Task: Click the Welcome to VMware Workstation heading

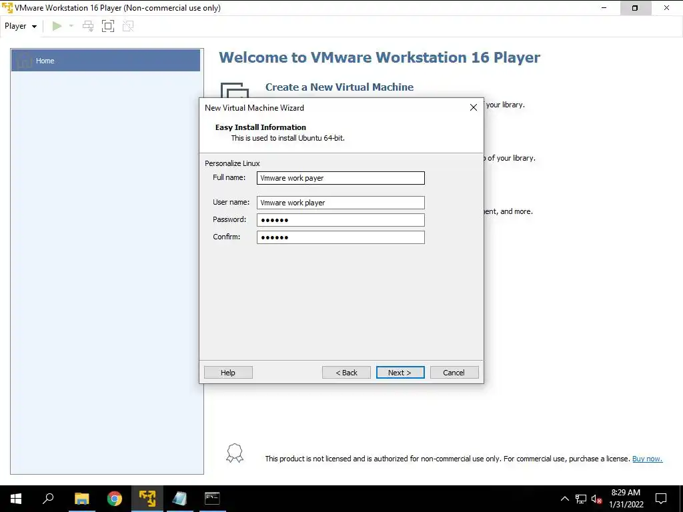Action: (380, 57)
